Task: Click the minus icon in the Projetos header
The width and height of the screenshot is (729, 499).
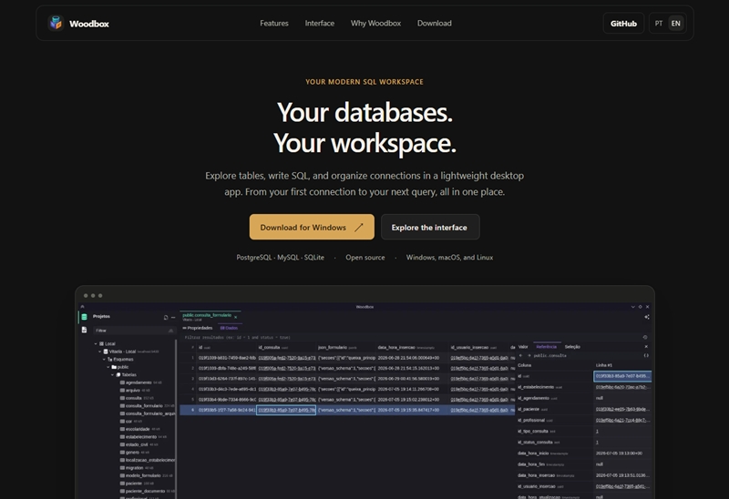Action: (x=173, y=317)
